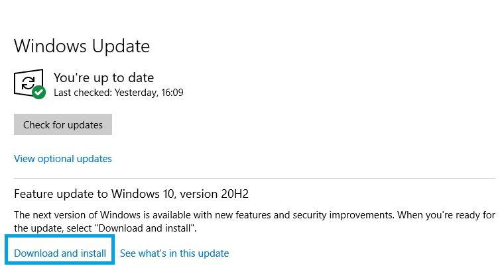Image resolution: width=504 pixels, height=266 pixels.
Task: Click the Last checked timestamp line
Action: [119, 93]
